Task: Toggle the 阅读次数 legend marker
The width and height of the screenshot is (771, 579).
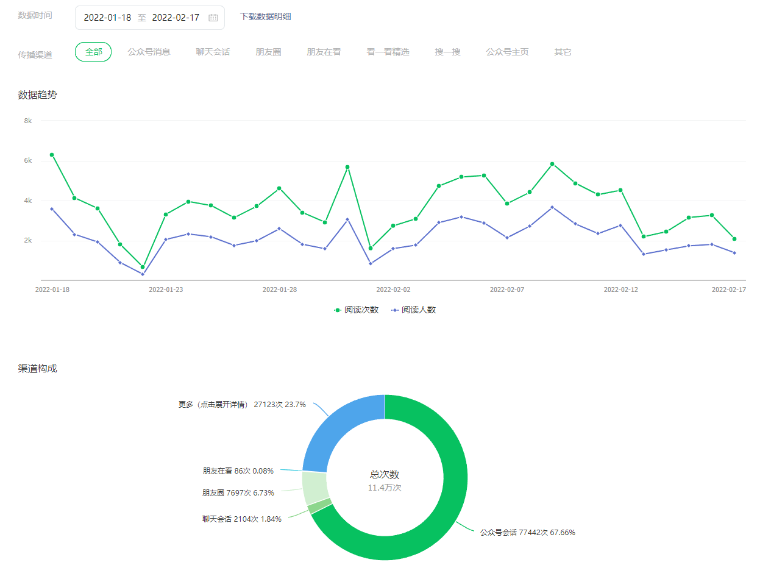Action: click(338, 310)
